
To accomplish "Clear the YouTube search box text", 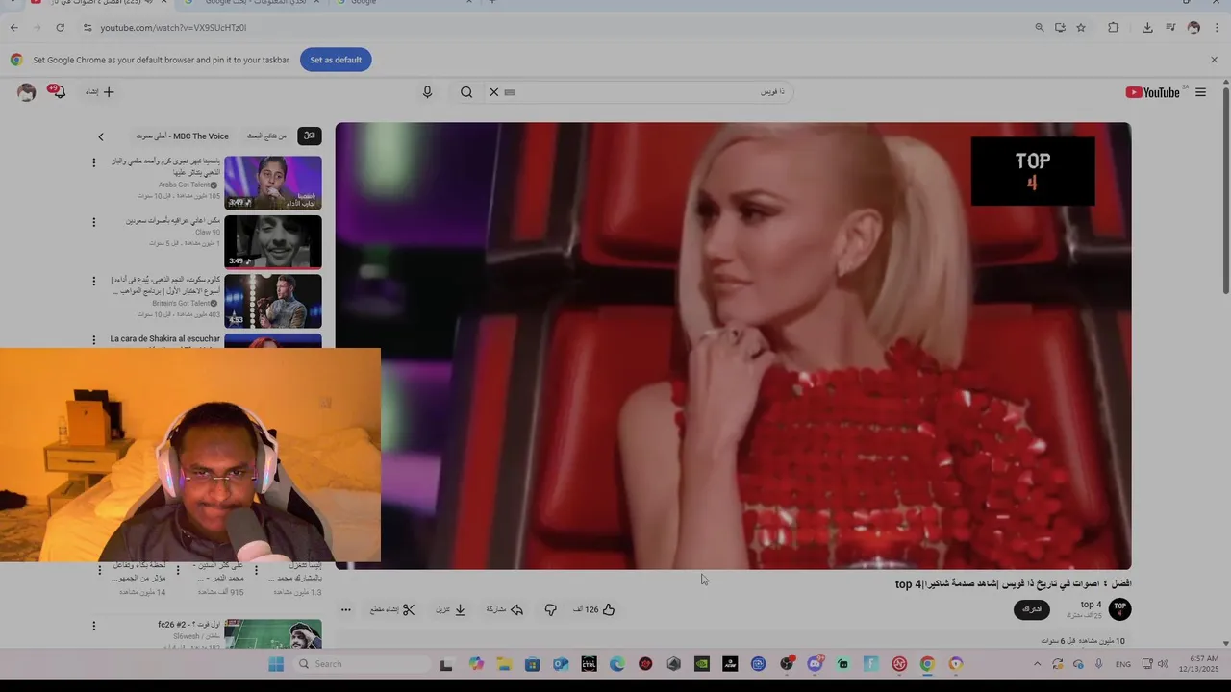I will [494, 92].
